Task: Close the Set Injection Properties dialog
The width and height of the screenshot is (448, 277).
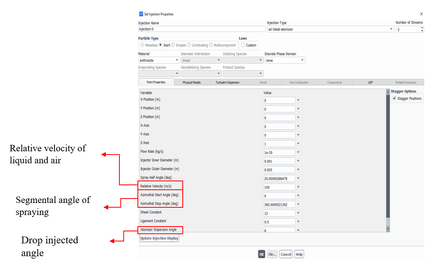Action: click(x=421, y=14)
